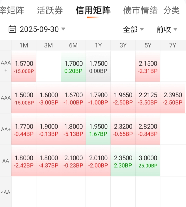Tap the AA 3Y cell showing 2.3500
186x207 pixels.
[x=123, y=161]
